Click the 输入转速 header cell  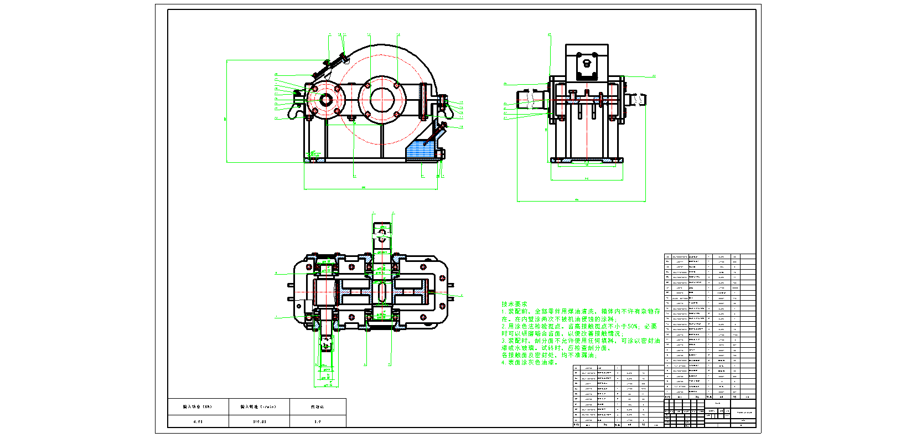click(x=258, y=406)
